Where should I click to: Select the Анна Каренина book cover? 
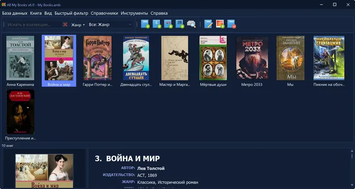tap(20, 58)
